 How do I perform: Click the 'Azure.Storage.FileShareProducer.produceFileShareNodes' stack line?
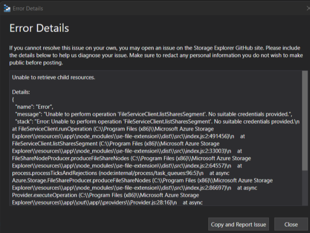click(142, 180)
